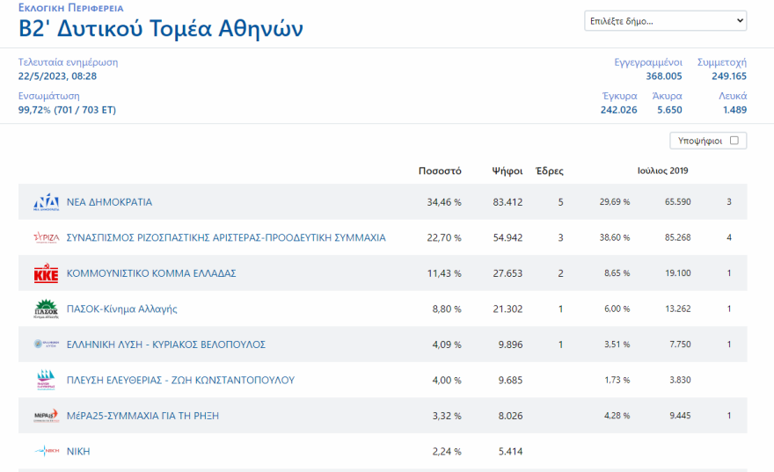Open the ΝΕΑ ΔΗΜΟΚΡΑΤΙΑ party link
The height and width of the screenshot is (472, 774).
(x=109, y=202)
